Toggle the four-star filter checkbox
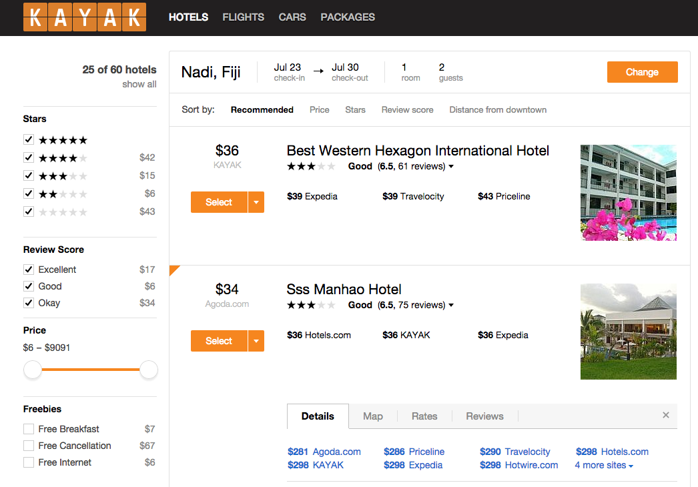Image resolution: width=698 pixels, height=487 pixels. click(29, 157)
